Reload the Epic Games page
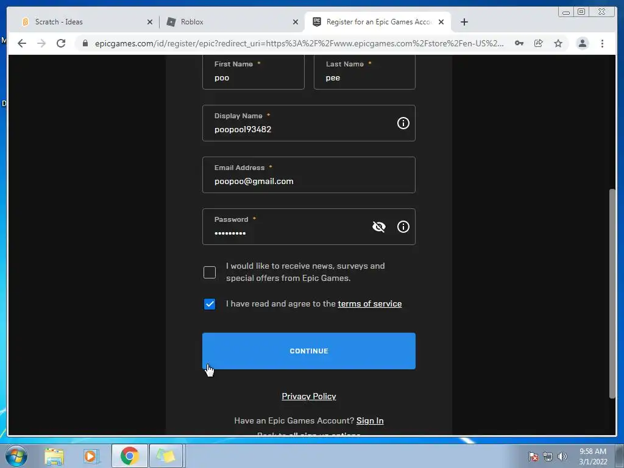Viewport: 624px width, 468px height. (x=61, y=43)
